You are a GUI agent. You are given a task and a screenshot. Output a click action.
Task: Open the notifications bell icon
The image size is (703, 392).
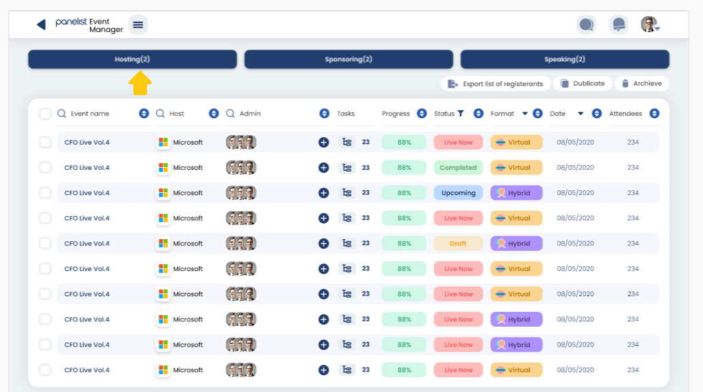(619, 24)
